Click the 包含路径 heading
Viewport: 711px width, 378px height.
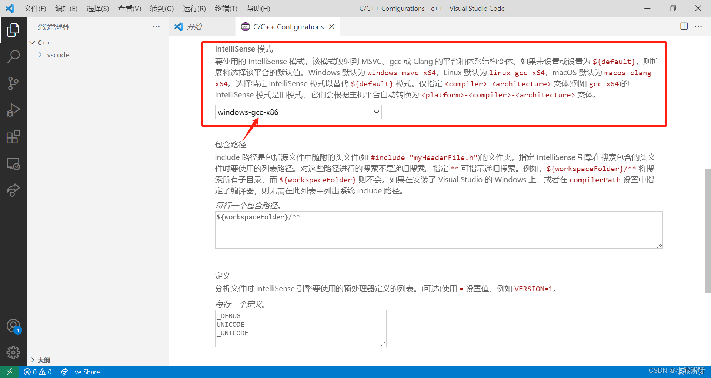pos(230,145)
